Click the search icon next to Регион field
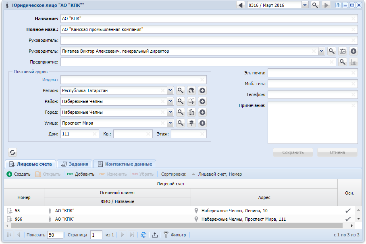Screen dimensions: 366x244 181,90
